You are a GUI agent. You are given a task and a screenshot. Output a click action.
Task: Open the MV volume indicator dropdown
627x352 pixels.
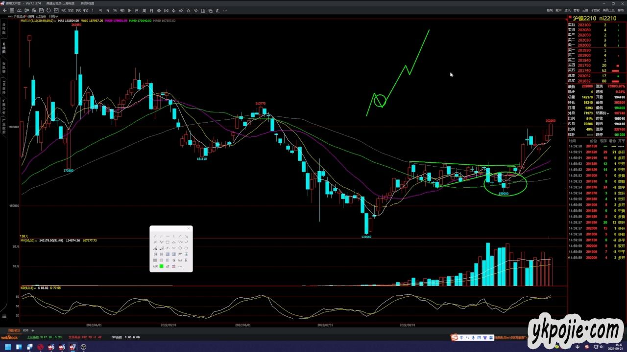tap(36, 241)
